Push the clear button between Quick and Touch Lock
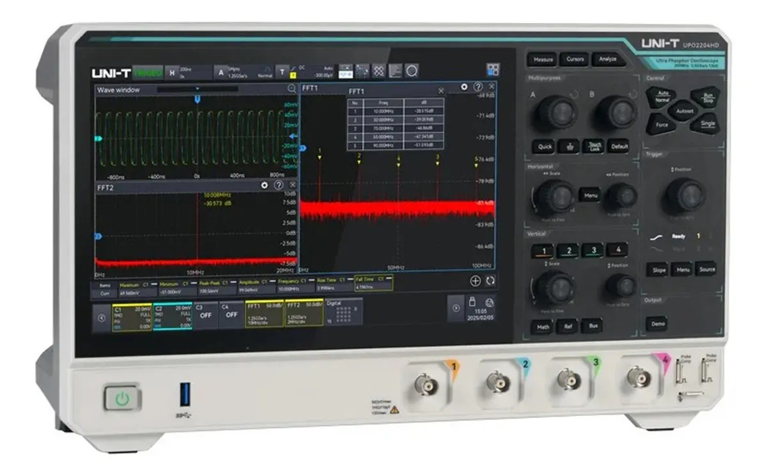This screenshot has height=476, width=767. [x=569, y=146]
